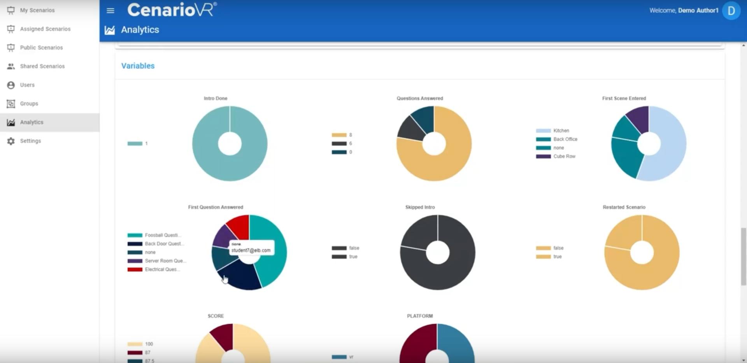The image size is (747, 363).
Task: Open the Users menu label
Action: [27, 85]
